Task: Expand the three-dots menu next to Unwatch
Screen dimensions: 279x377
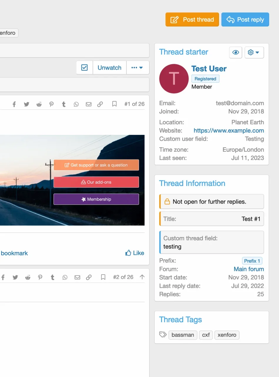Action: click(x=137, y=68)
